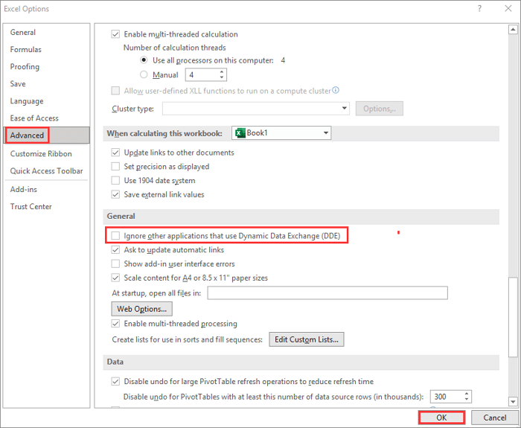521x428 pixels.
Task: Click scrollbar down arrow in options pane
Action: coord(513,401)
